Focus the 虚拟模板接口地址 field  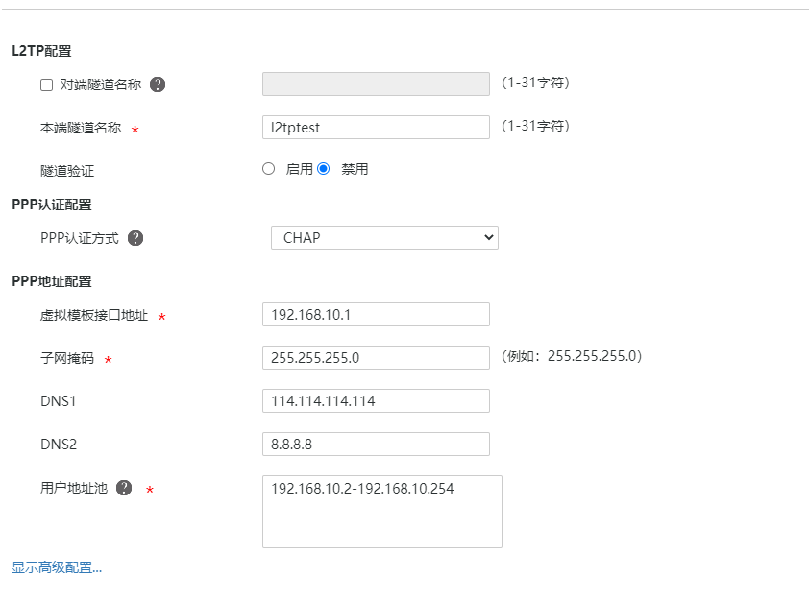pyautogui.click(x=376, y=314)
